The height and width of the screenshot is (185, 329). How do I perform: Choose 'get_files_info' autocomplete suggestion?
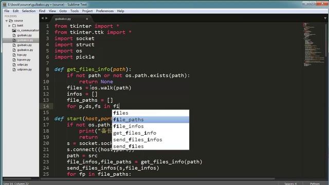coord(151,133)
